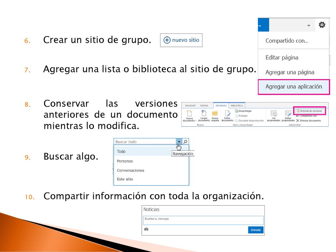
Task: Expand the user name dropdown arrow by the gear
Action: click(308, 26)
